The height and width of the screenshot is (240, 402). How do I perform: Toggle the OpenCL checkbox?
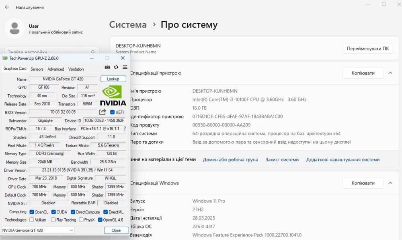pyautogui.click(x=32, y=212)
